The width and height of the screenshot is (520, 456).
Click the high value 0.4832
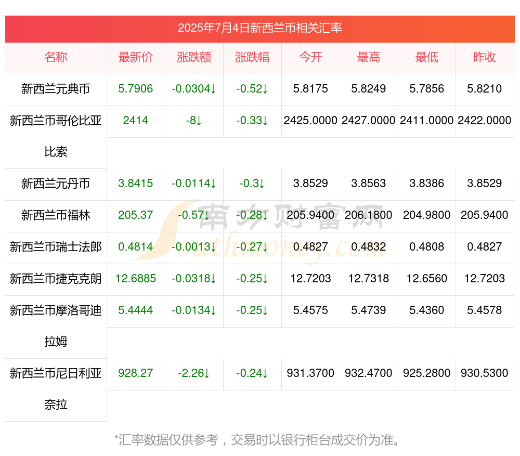(369, 247)
